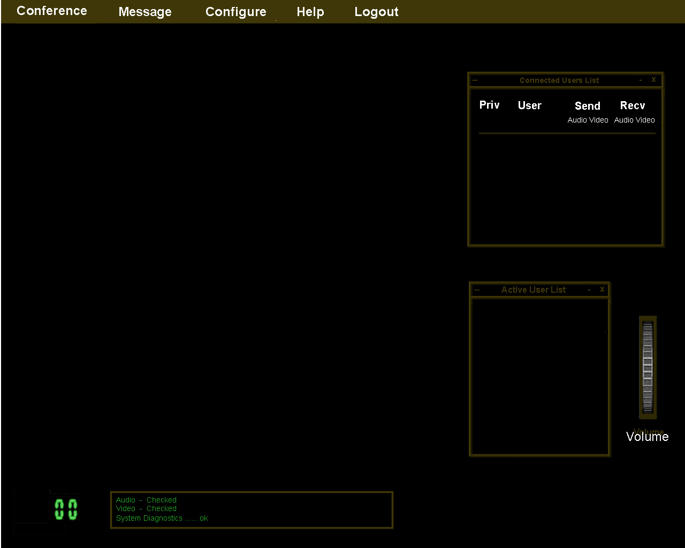Click the User column header
The height and width of the screenshot is (548, 685).
(529, 105)
